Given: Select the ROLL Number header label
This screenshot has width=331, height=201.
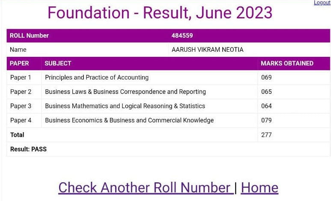Looking at the screenshot, I should (x=29, y=35).
